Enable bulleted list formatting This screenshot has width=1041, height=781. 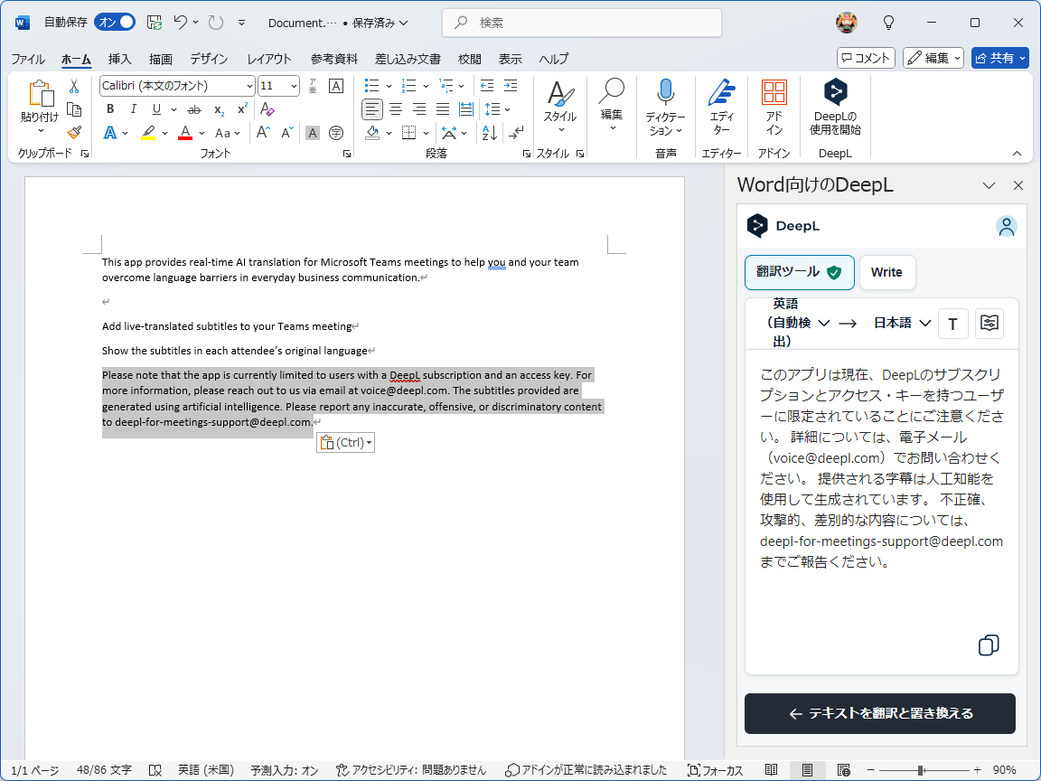pos(373,85)
